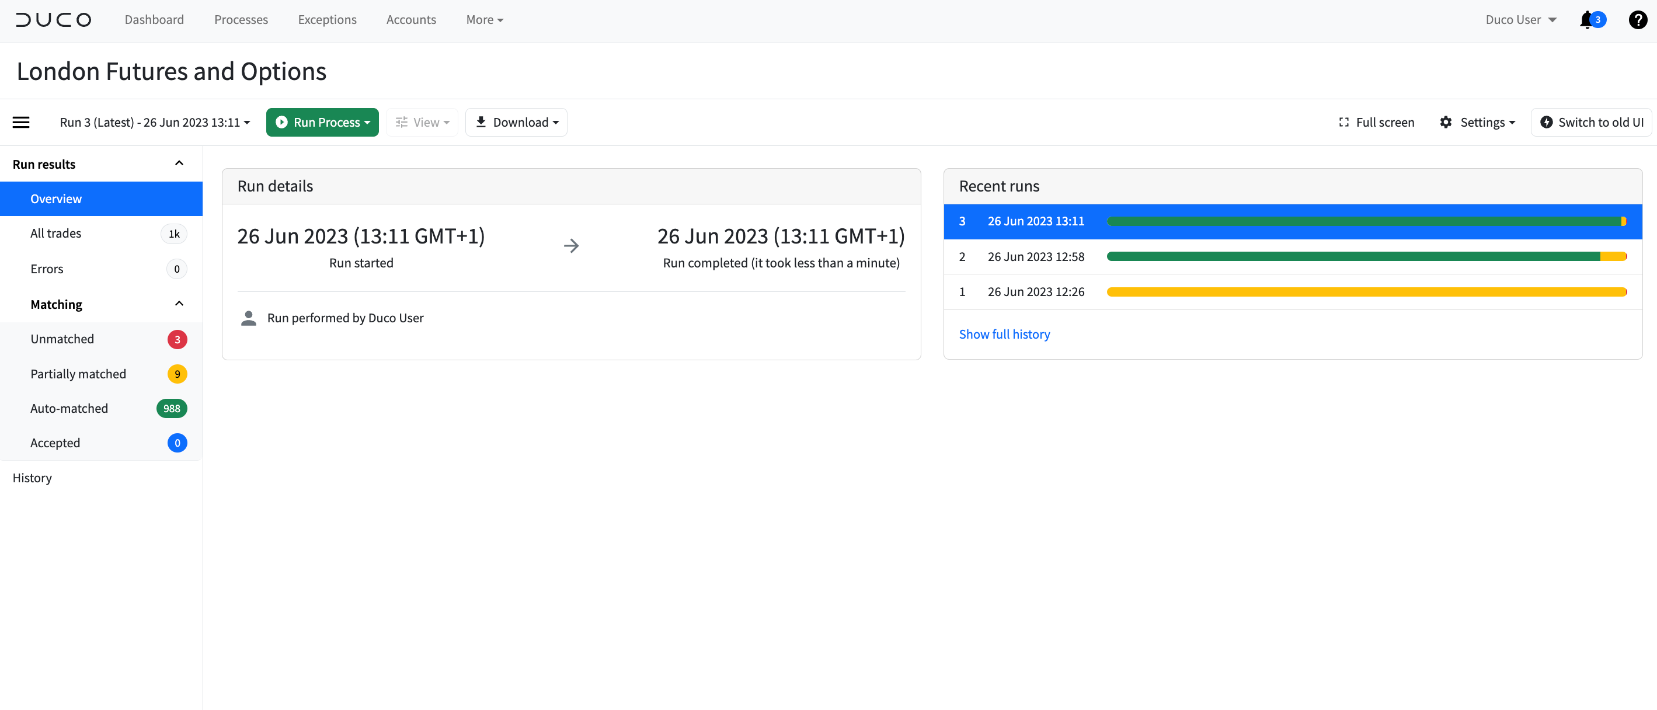The width and height of the screenshot is (1657, 710).
Task: Open the Run 3 (Latest) run selector dropdown
Action: pos(154,122)
